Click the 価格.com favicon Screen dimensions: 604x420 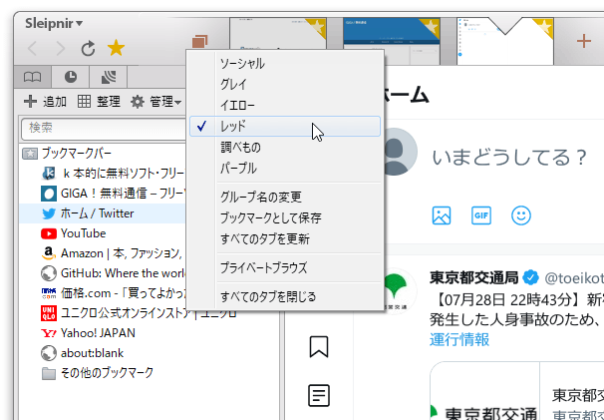point(49,293)
